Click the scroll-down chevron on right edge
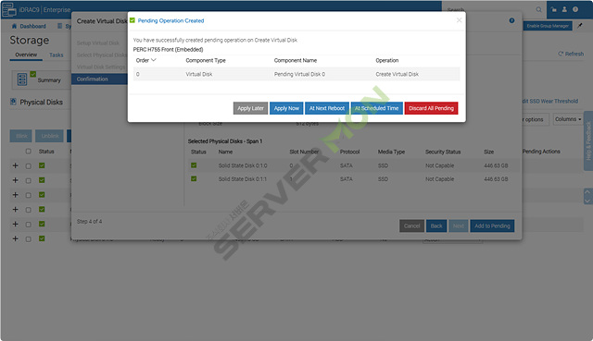593x341 pixels. (587, 201)
